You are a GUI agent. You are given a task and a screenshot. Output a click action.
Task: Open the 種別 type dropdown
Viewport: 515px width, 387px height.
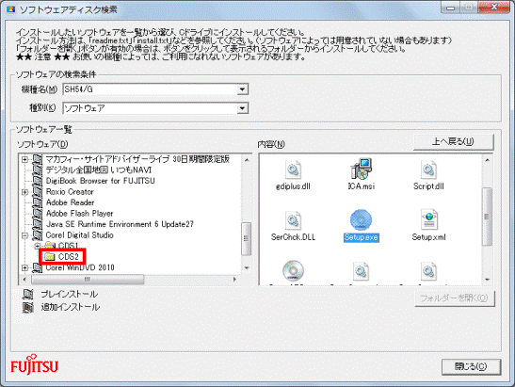coord(242,108)
